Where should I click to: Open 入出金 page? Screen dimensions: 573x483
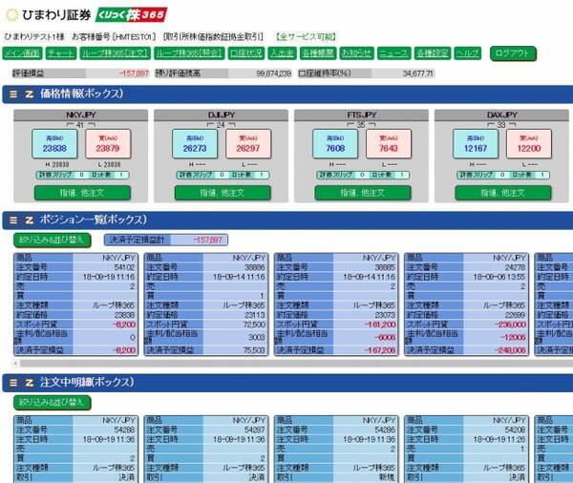click(282, 53)
